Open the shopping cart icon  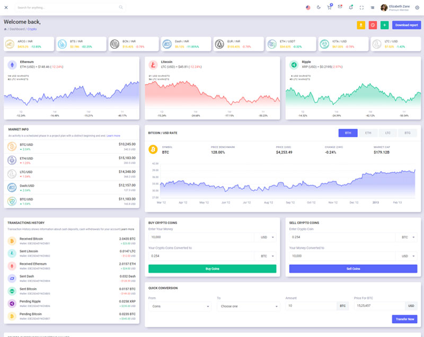point(329,7)
